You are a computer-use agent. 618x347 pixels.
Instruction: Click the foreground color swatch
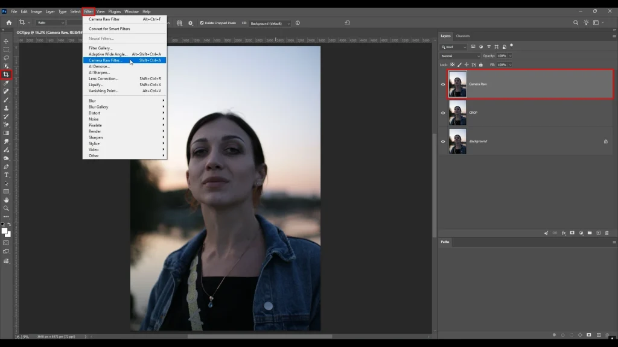(x=4, y=231)
